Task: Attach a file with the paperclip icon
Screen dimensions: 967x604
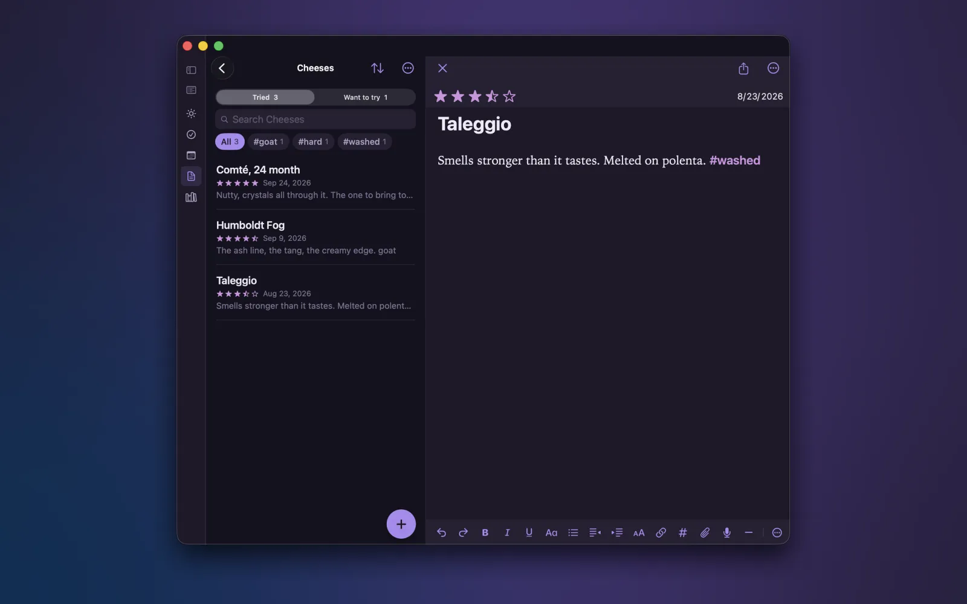Action: tap(705, 533)
